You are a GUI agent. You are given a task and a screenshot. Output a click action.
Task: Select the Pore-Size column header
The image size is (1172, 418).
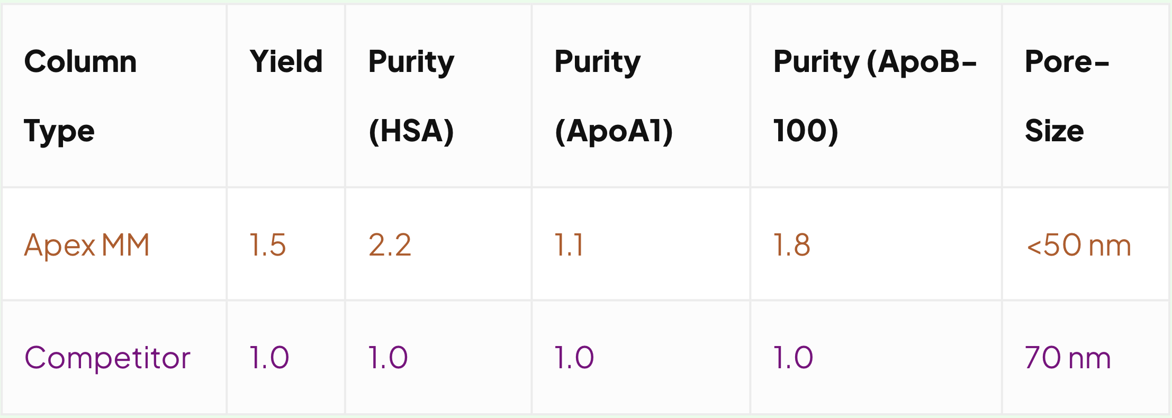coord(1085,96)
